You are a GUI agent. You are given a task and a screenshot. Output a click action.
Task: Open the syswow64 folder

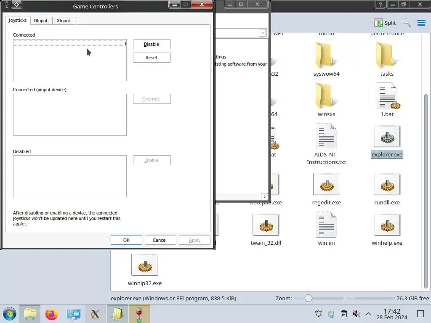coord(326,56)
